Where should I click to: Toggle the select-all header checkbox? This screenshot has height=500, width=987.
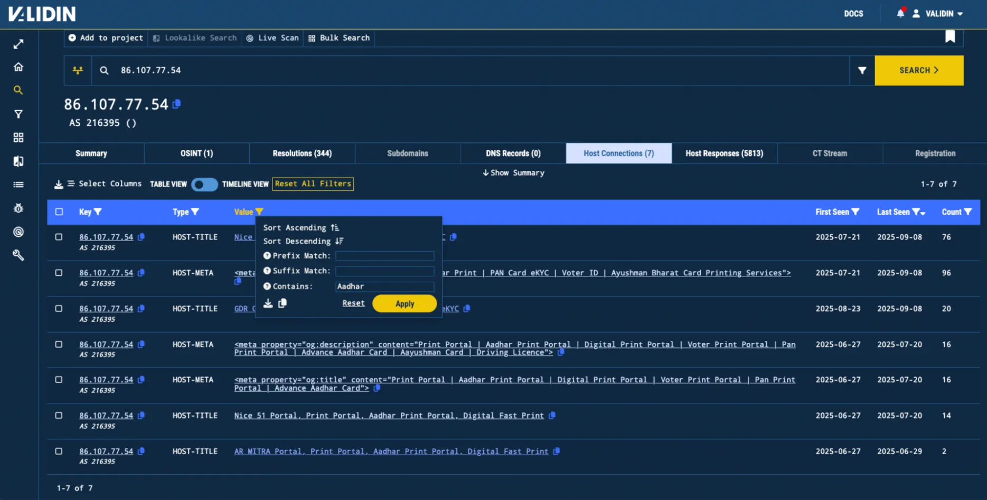(x=59, y=212)
